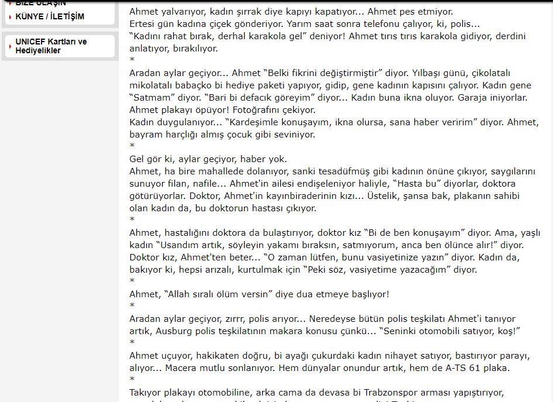Click the line with "Allah sıralı ölüm versin"
Screen dimensions: 553x402
259,294
